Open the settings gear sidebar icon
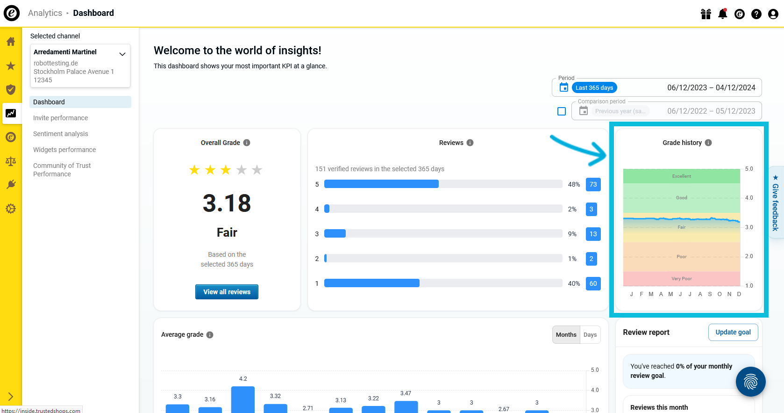This screenshot has width=784, height=413. [x=11, y=209]
